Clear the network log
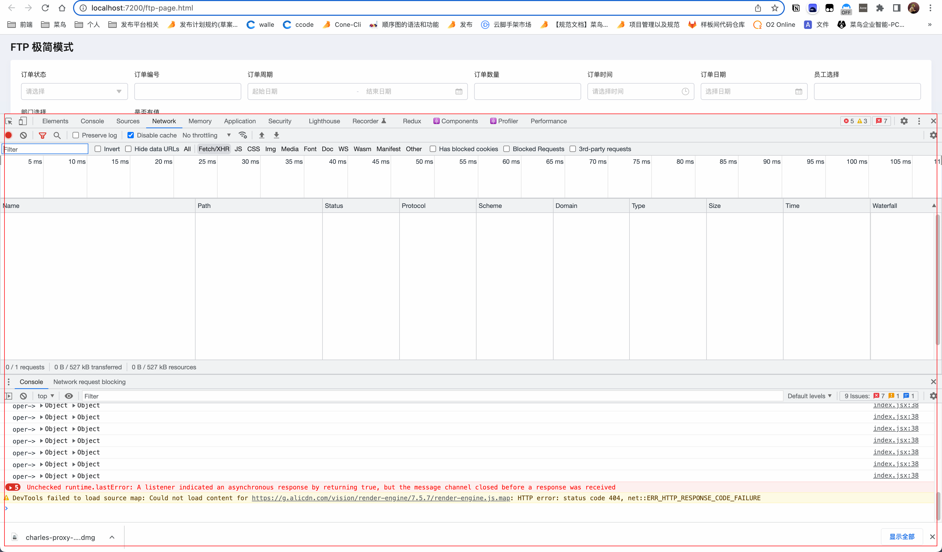Viewport: 942px width, 552px height. 23,135
